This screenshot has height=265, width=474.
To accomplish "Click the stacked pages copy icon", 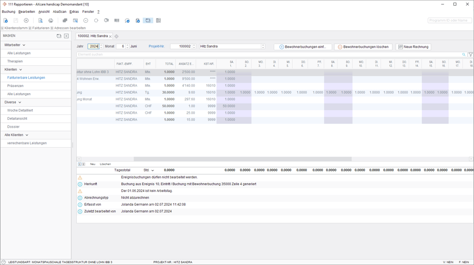I will click(x=65, y=21).
